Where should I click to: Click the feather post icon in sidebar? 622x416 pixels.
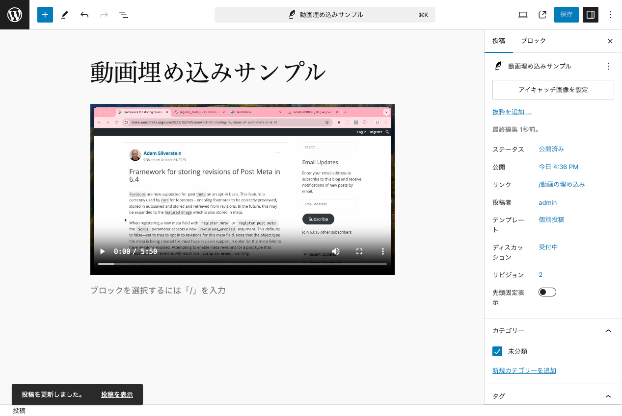(498, 66)
